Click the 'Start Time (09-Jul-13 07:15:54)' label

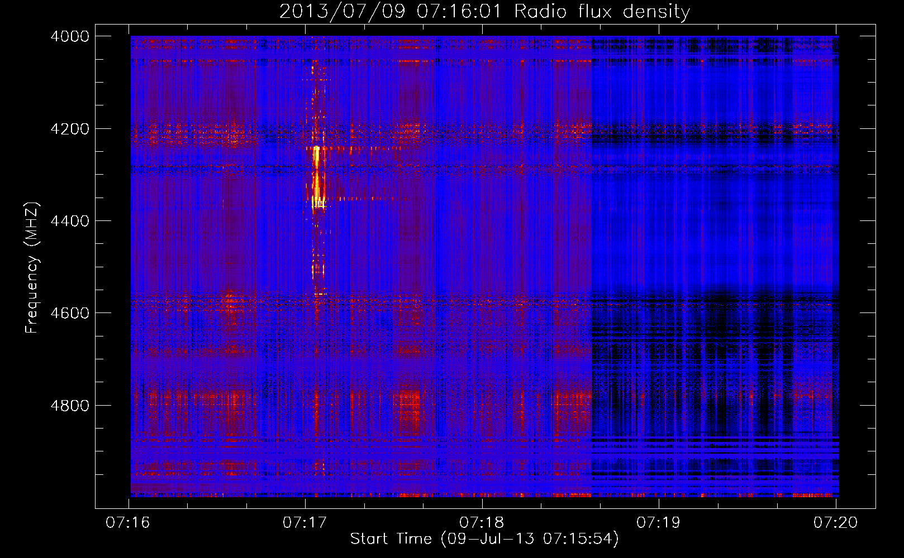(484, 539)
